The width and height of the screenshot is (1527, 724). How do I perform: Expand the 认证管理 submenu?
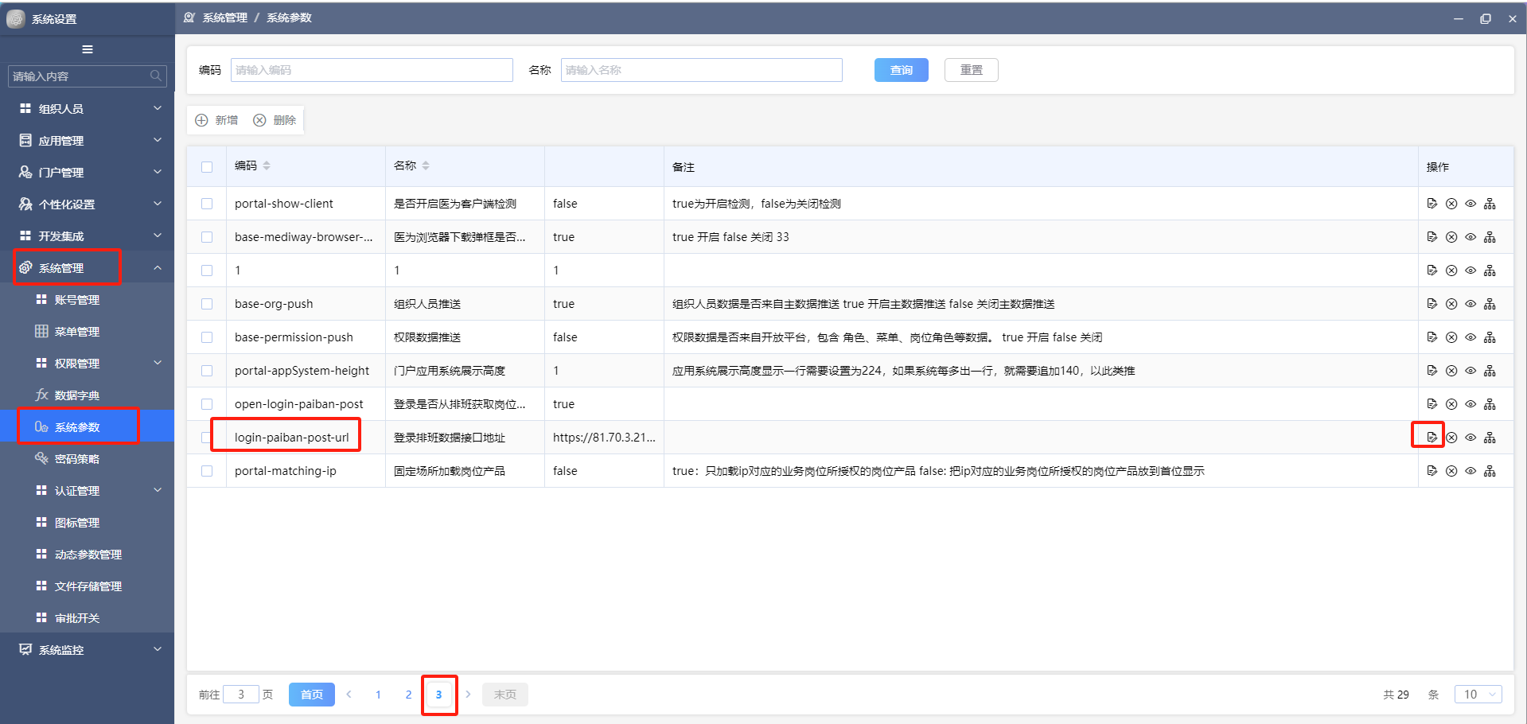[x=88, y=490]
